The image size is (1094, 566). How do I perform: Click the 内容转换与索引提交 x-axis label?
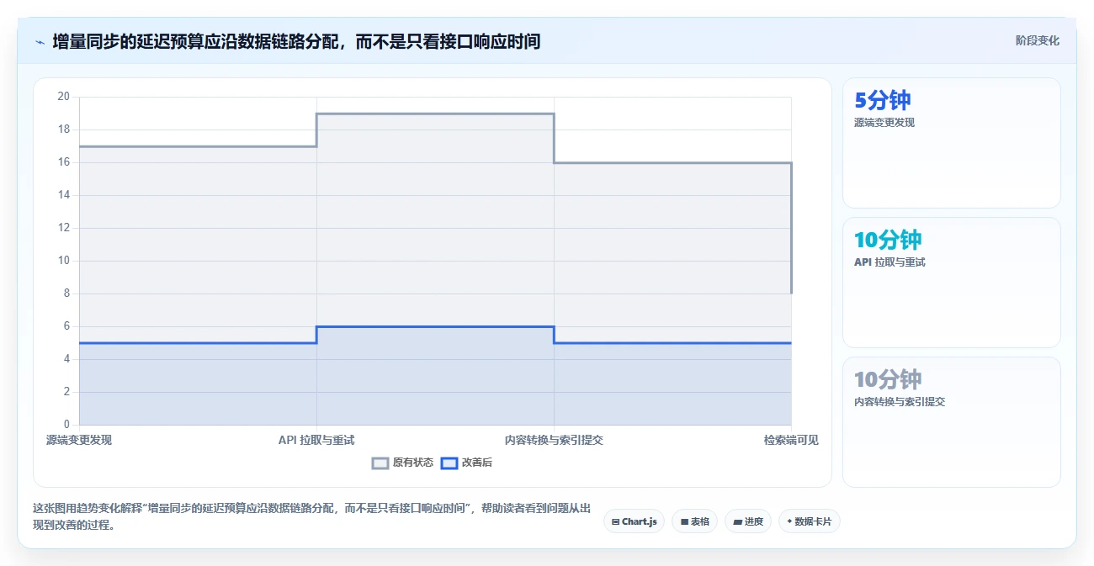click(554, 440)
